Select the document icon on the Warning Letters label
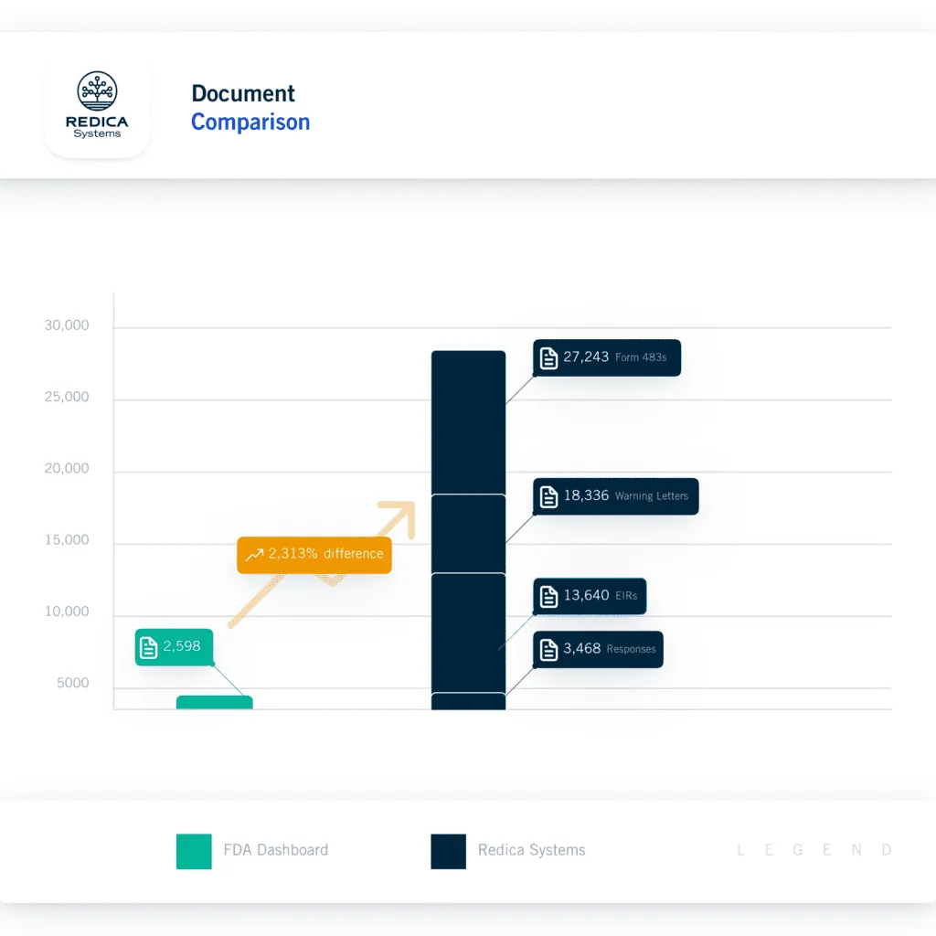 [x=548, y=496]
